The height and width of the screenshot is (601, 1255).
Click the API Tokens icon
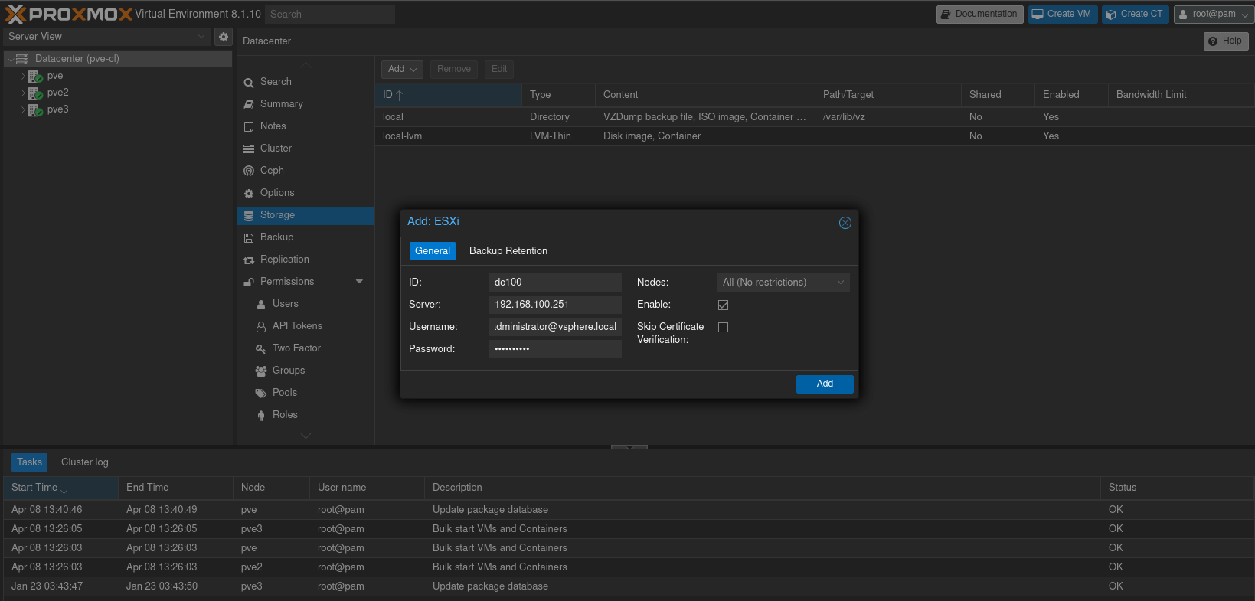click(261, 327)
